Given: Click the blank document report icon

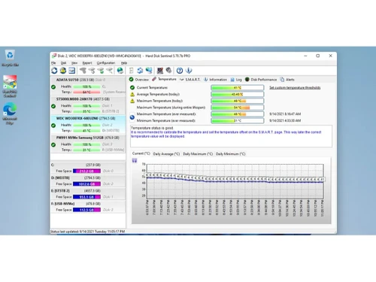Looking at the screenshot, I should (131, 71).
